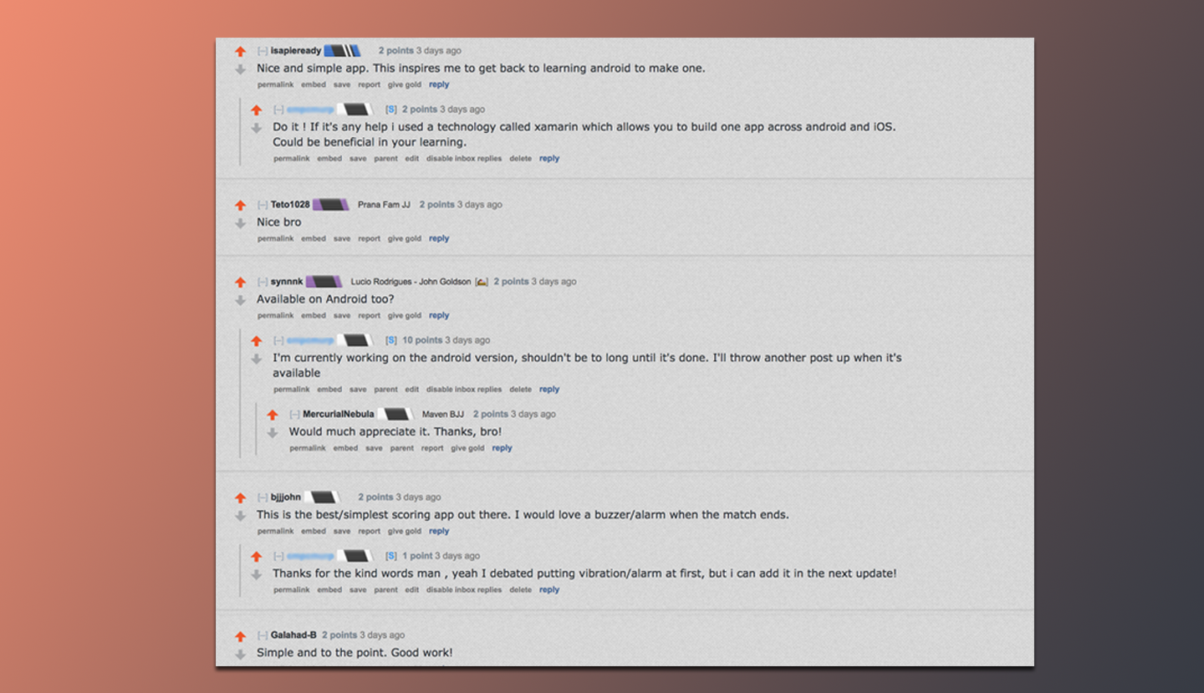Collapse bjjjohn's comment thread

263,497
